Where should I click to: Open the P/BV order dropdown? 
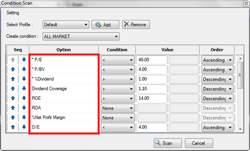(218, 70)
